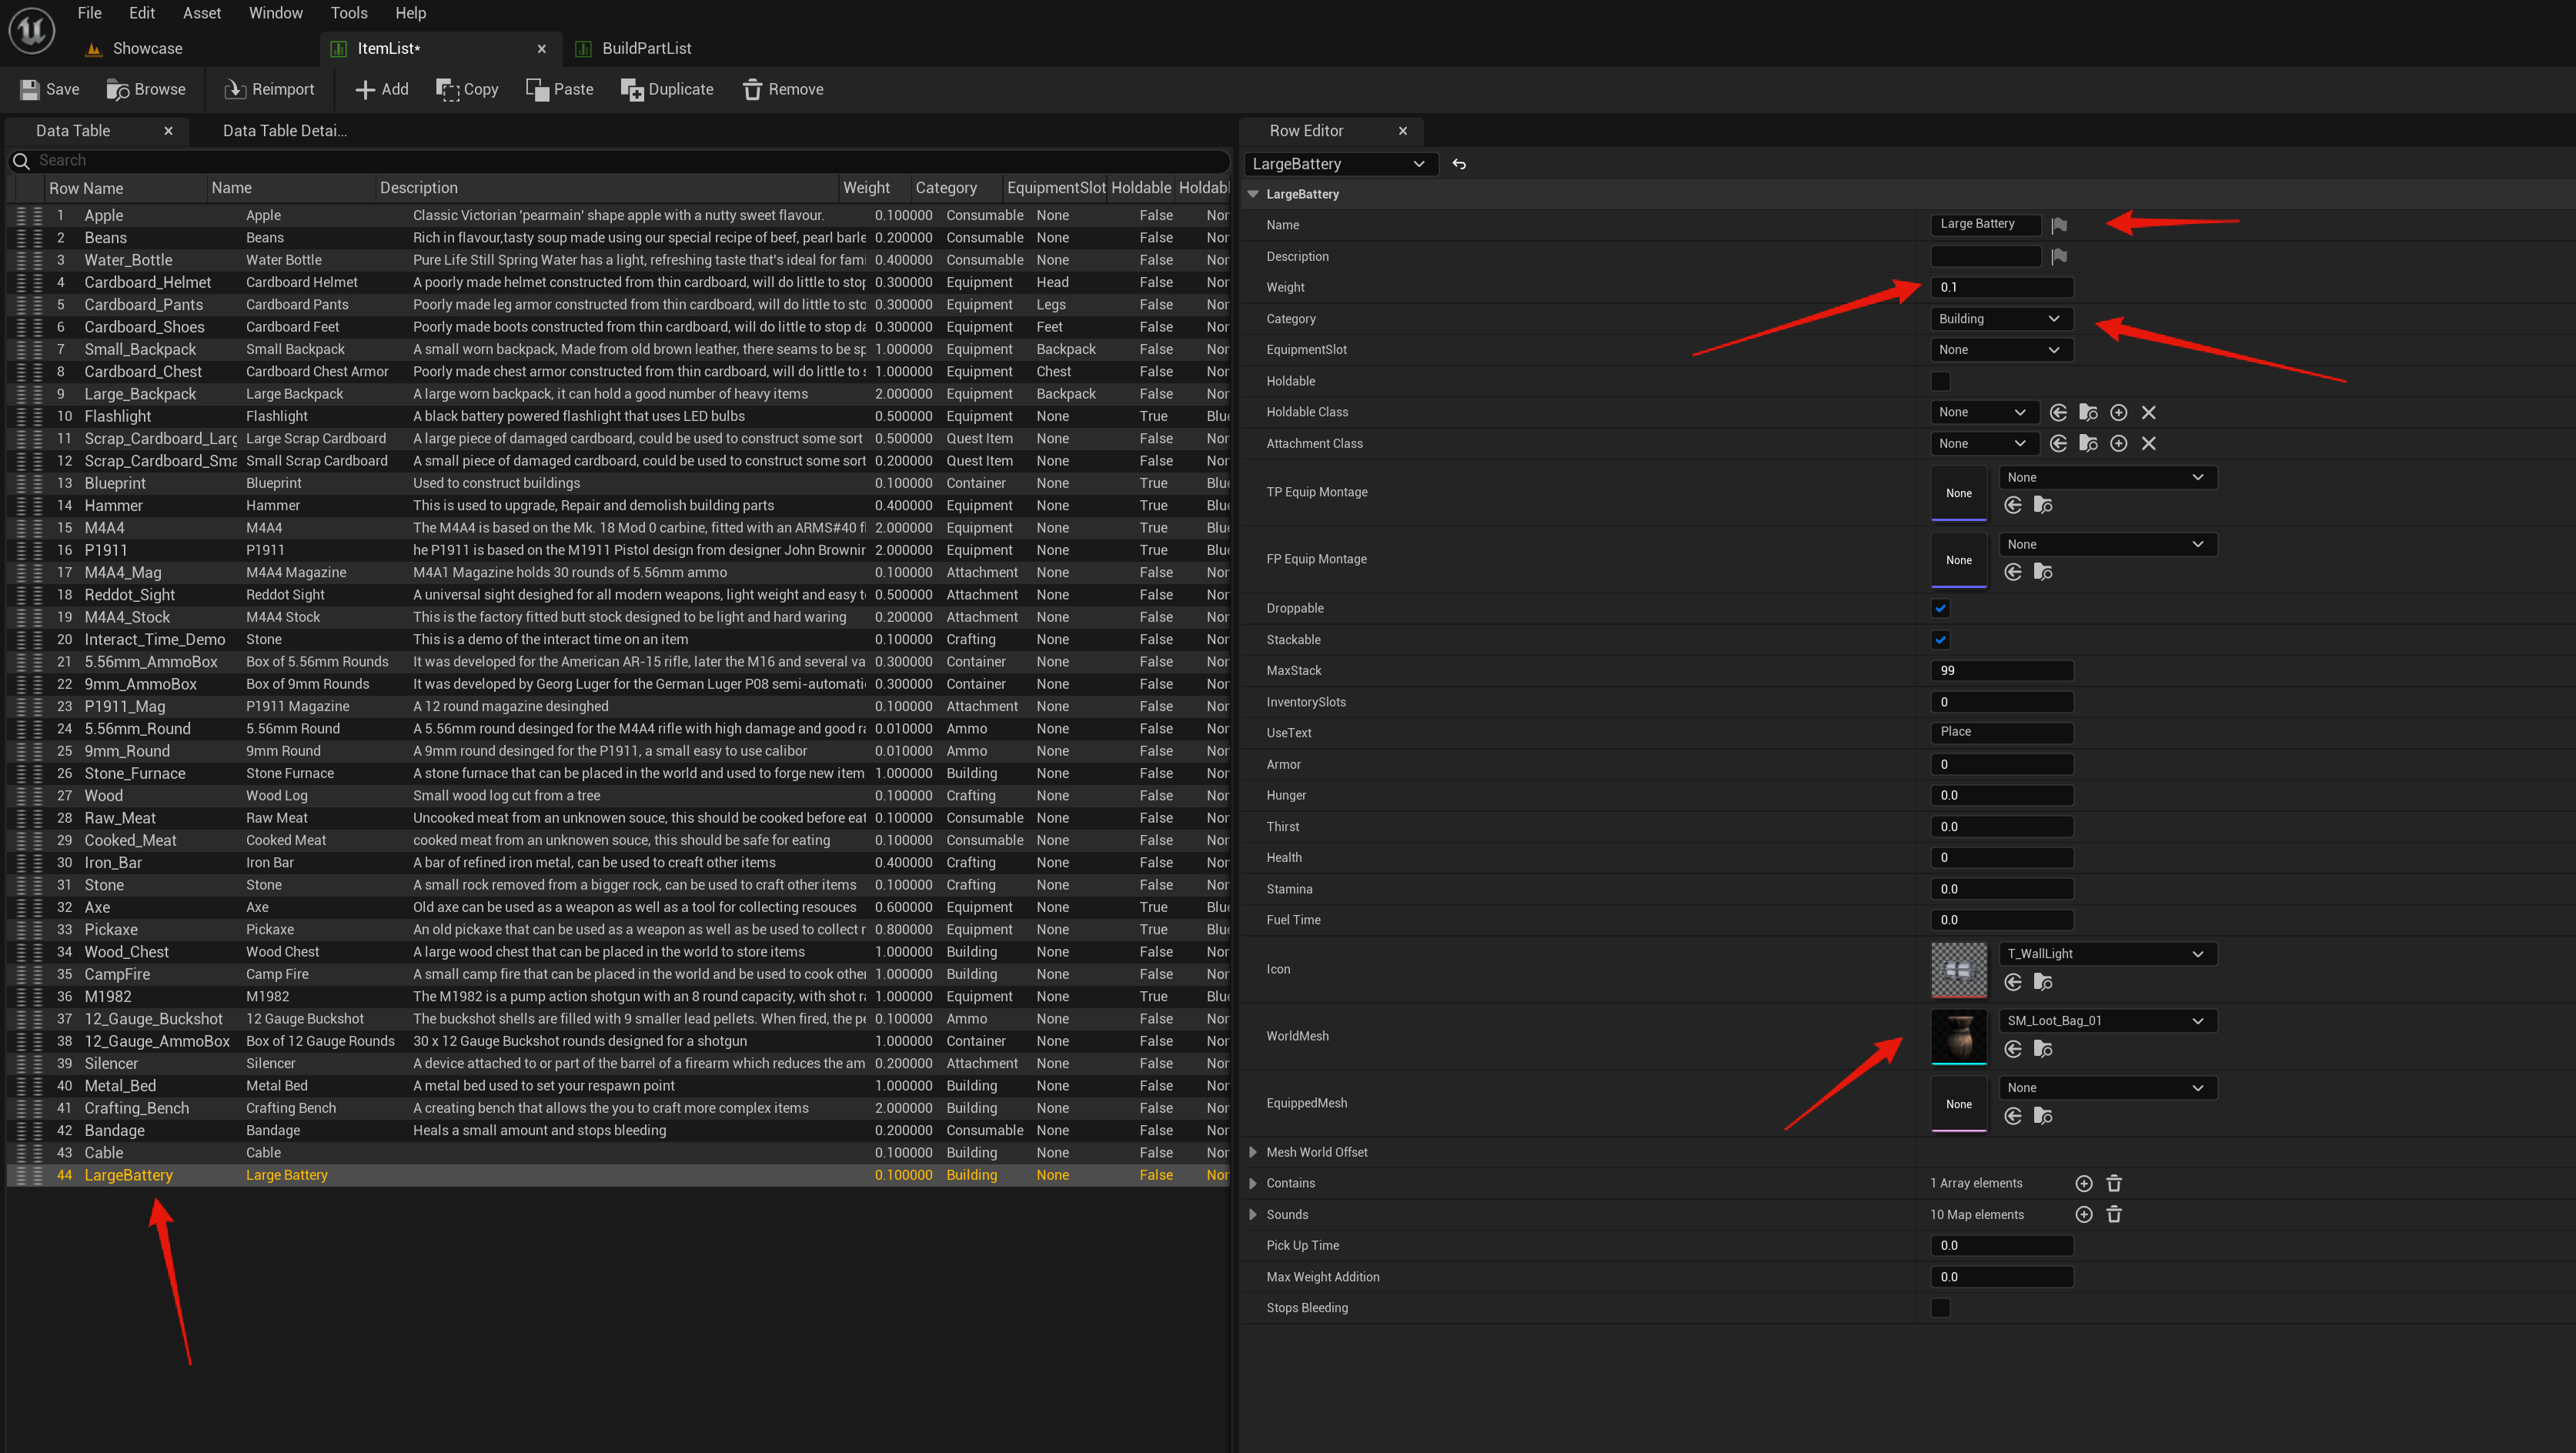Open the Category dropdown showing Building

coord(2000,319)
